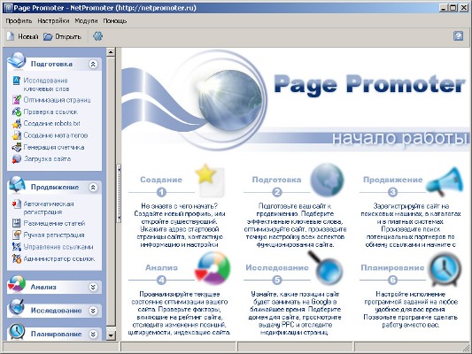The width and height of the screenshot is (472, 354).
Task: Click the Продвижение sidebar panel title
Action: 55,188
